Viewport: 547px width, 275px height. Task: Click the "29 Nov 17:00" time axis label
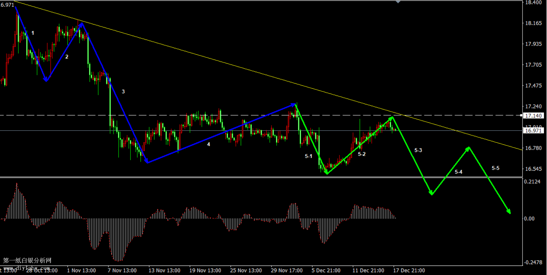[286, 271]
